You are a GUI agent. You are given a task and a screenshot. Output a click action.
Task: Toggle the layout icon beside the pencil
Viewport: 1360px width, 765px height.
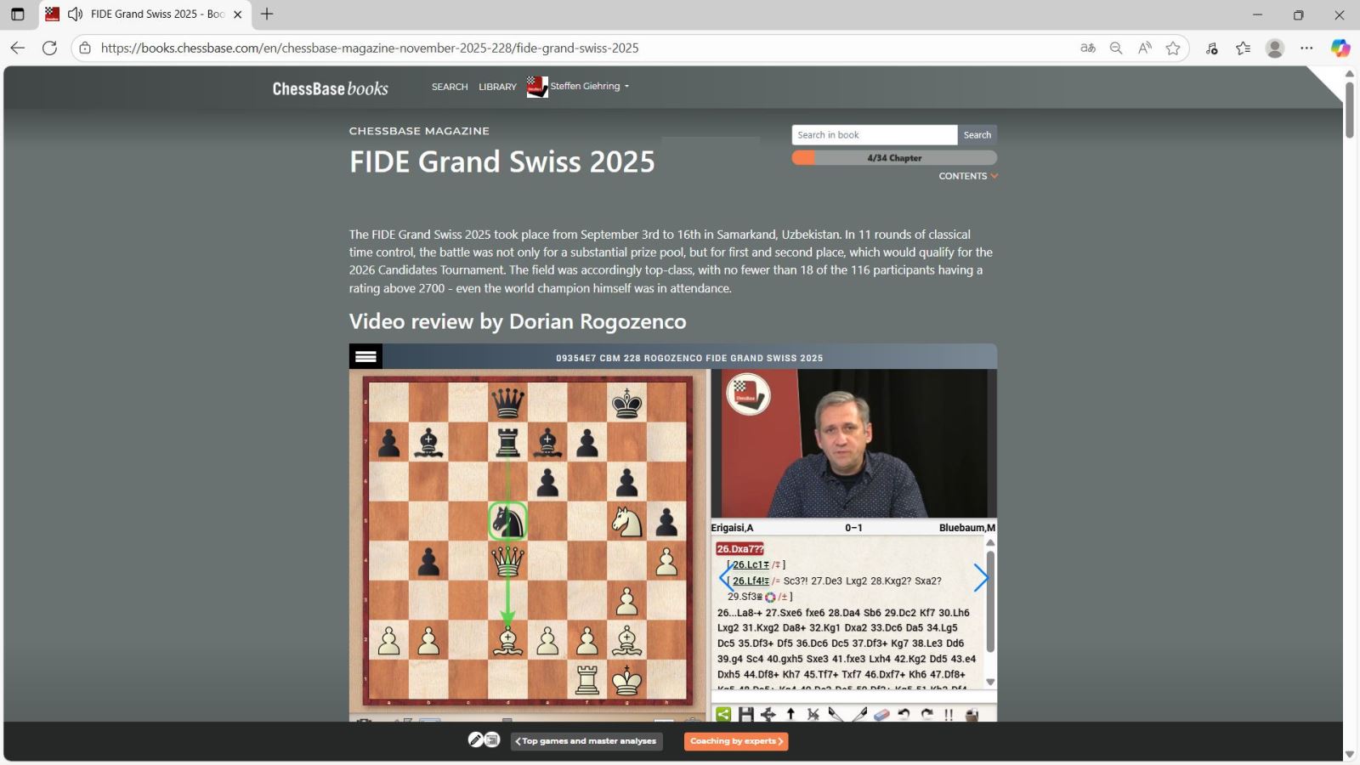click(492, 740)
